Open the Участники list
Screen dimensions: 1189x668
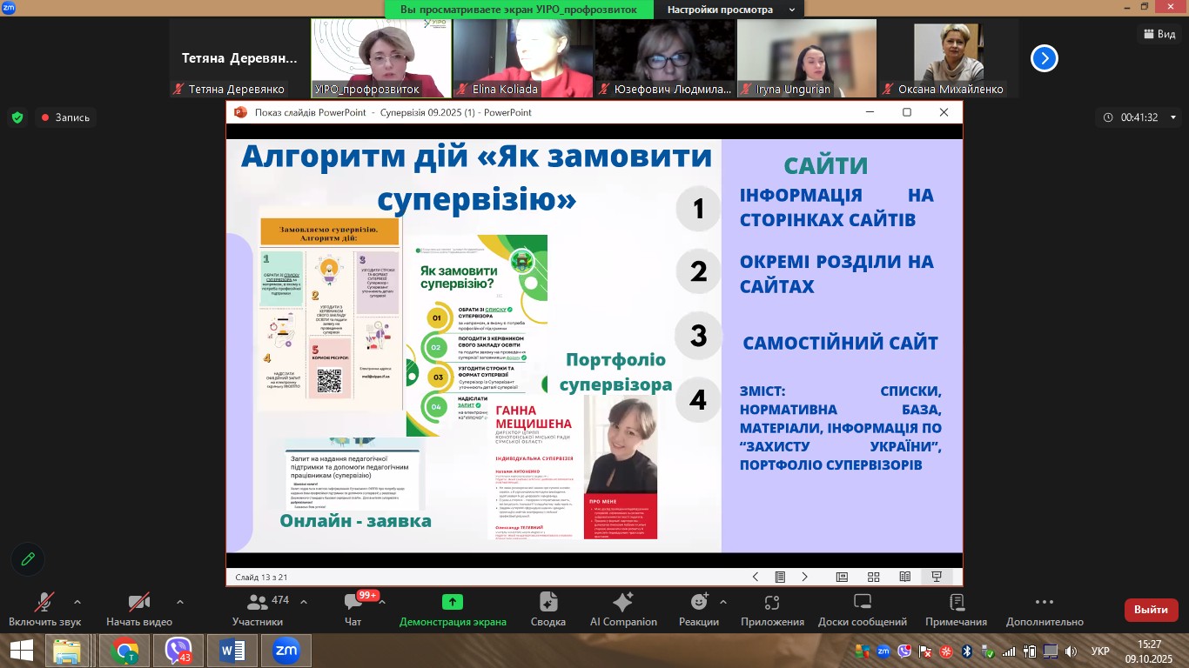[258, 609]
